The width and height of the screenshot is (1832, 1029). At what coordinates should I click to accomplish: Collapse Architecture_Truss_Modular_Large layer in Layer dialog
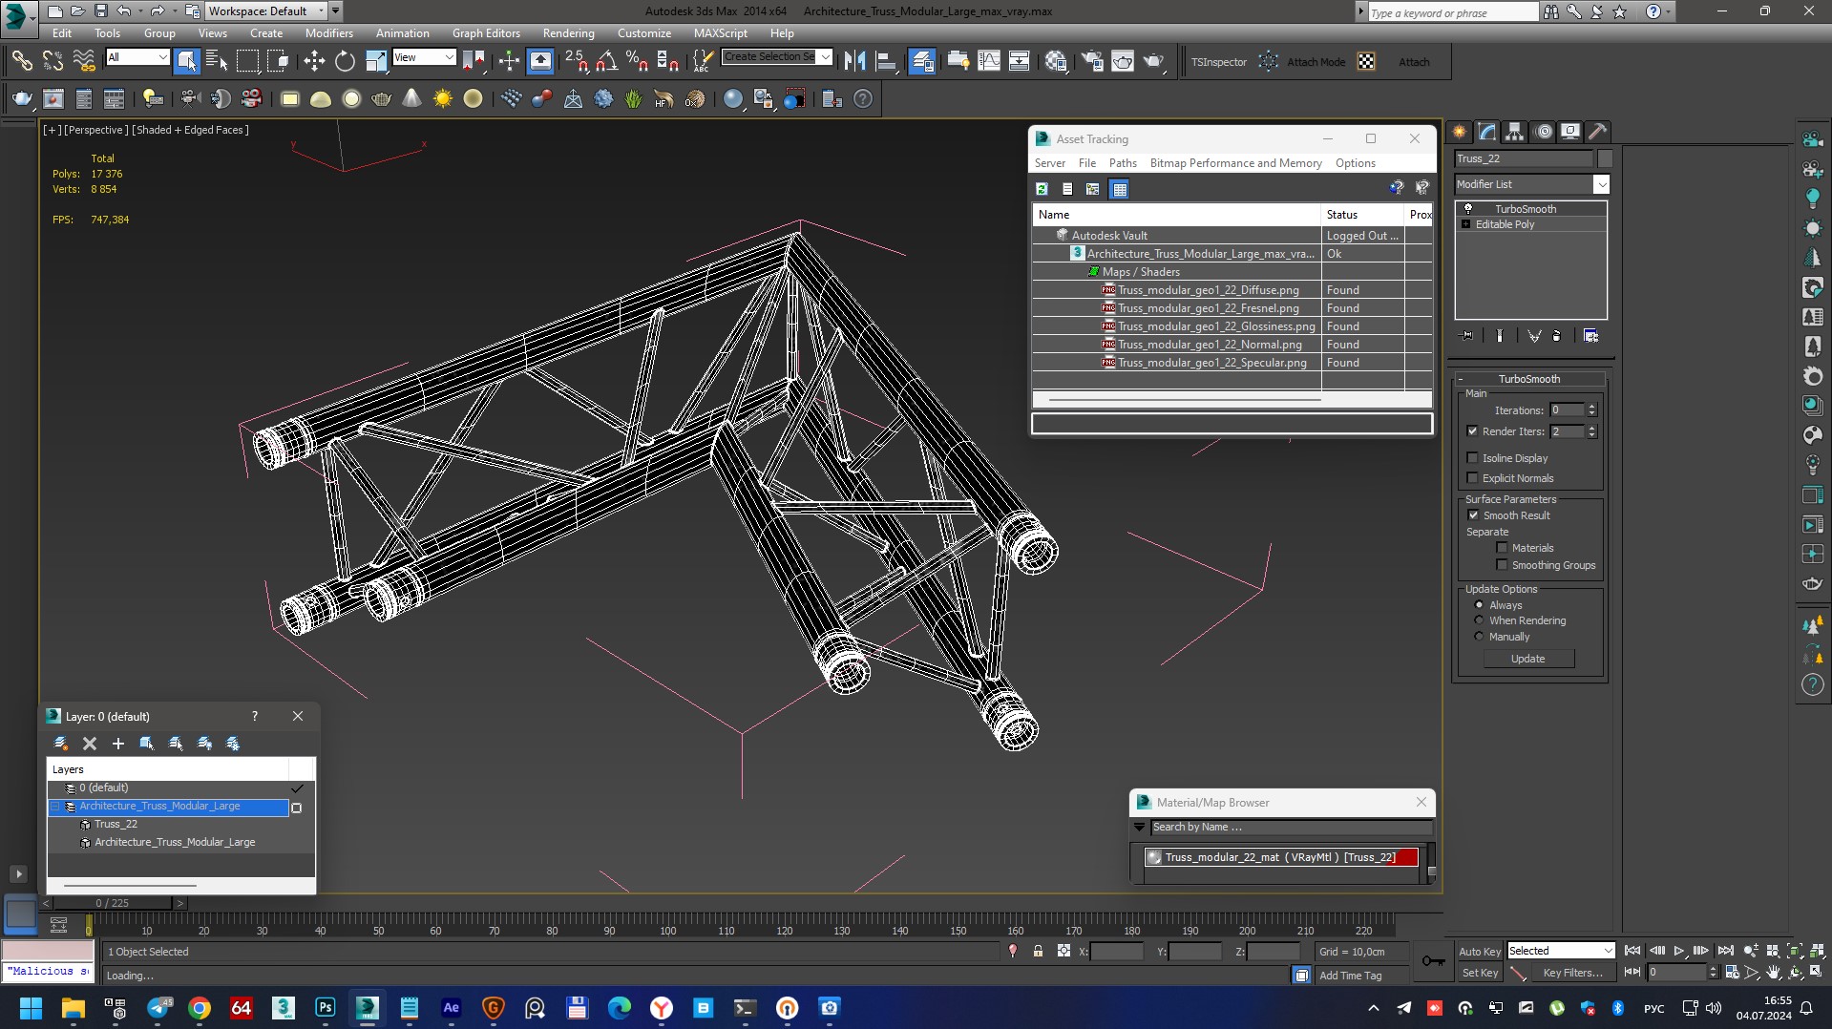pyautogui.click(x=55, y=807)
